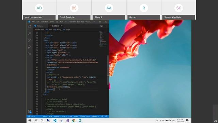
Task: Click the code minimap
Action: [103, 39]
